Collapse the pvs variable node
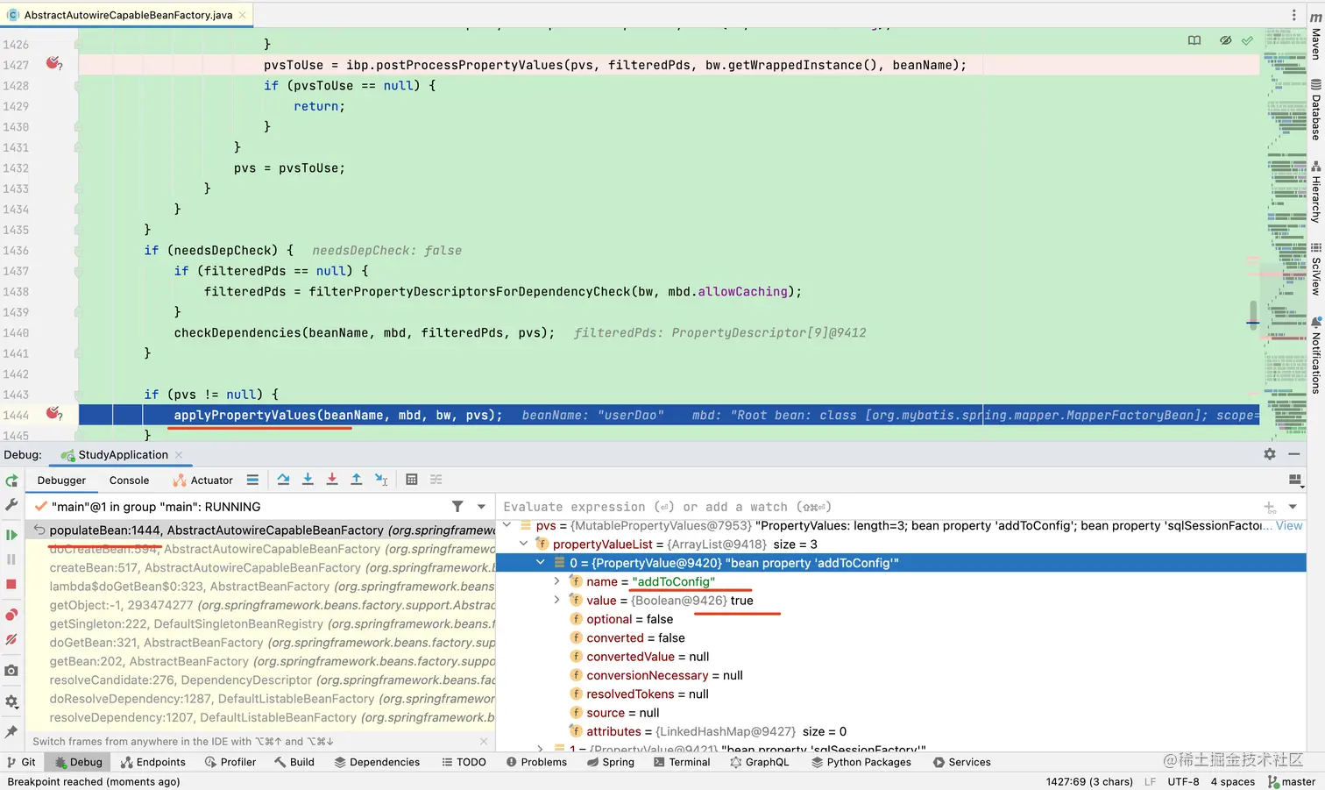 tap(507, 525)
